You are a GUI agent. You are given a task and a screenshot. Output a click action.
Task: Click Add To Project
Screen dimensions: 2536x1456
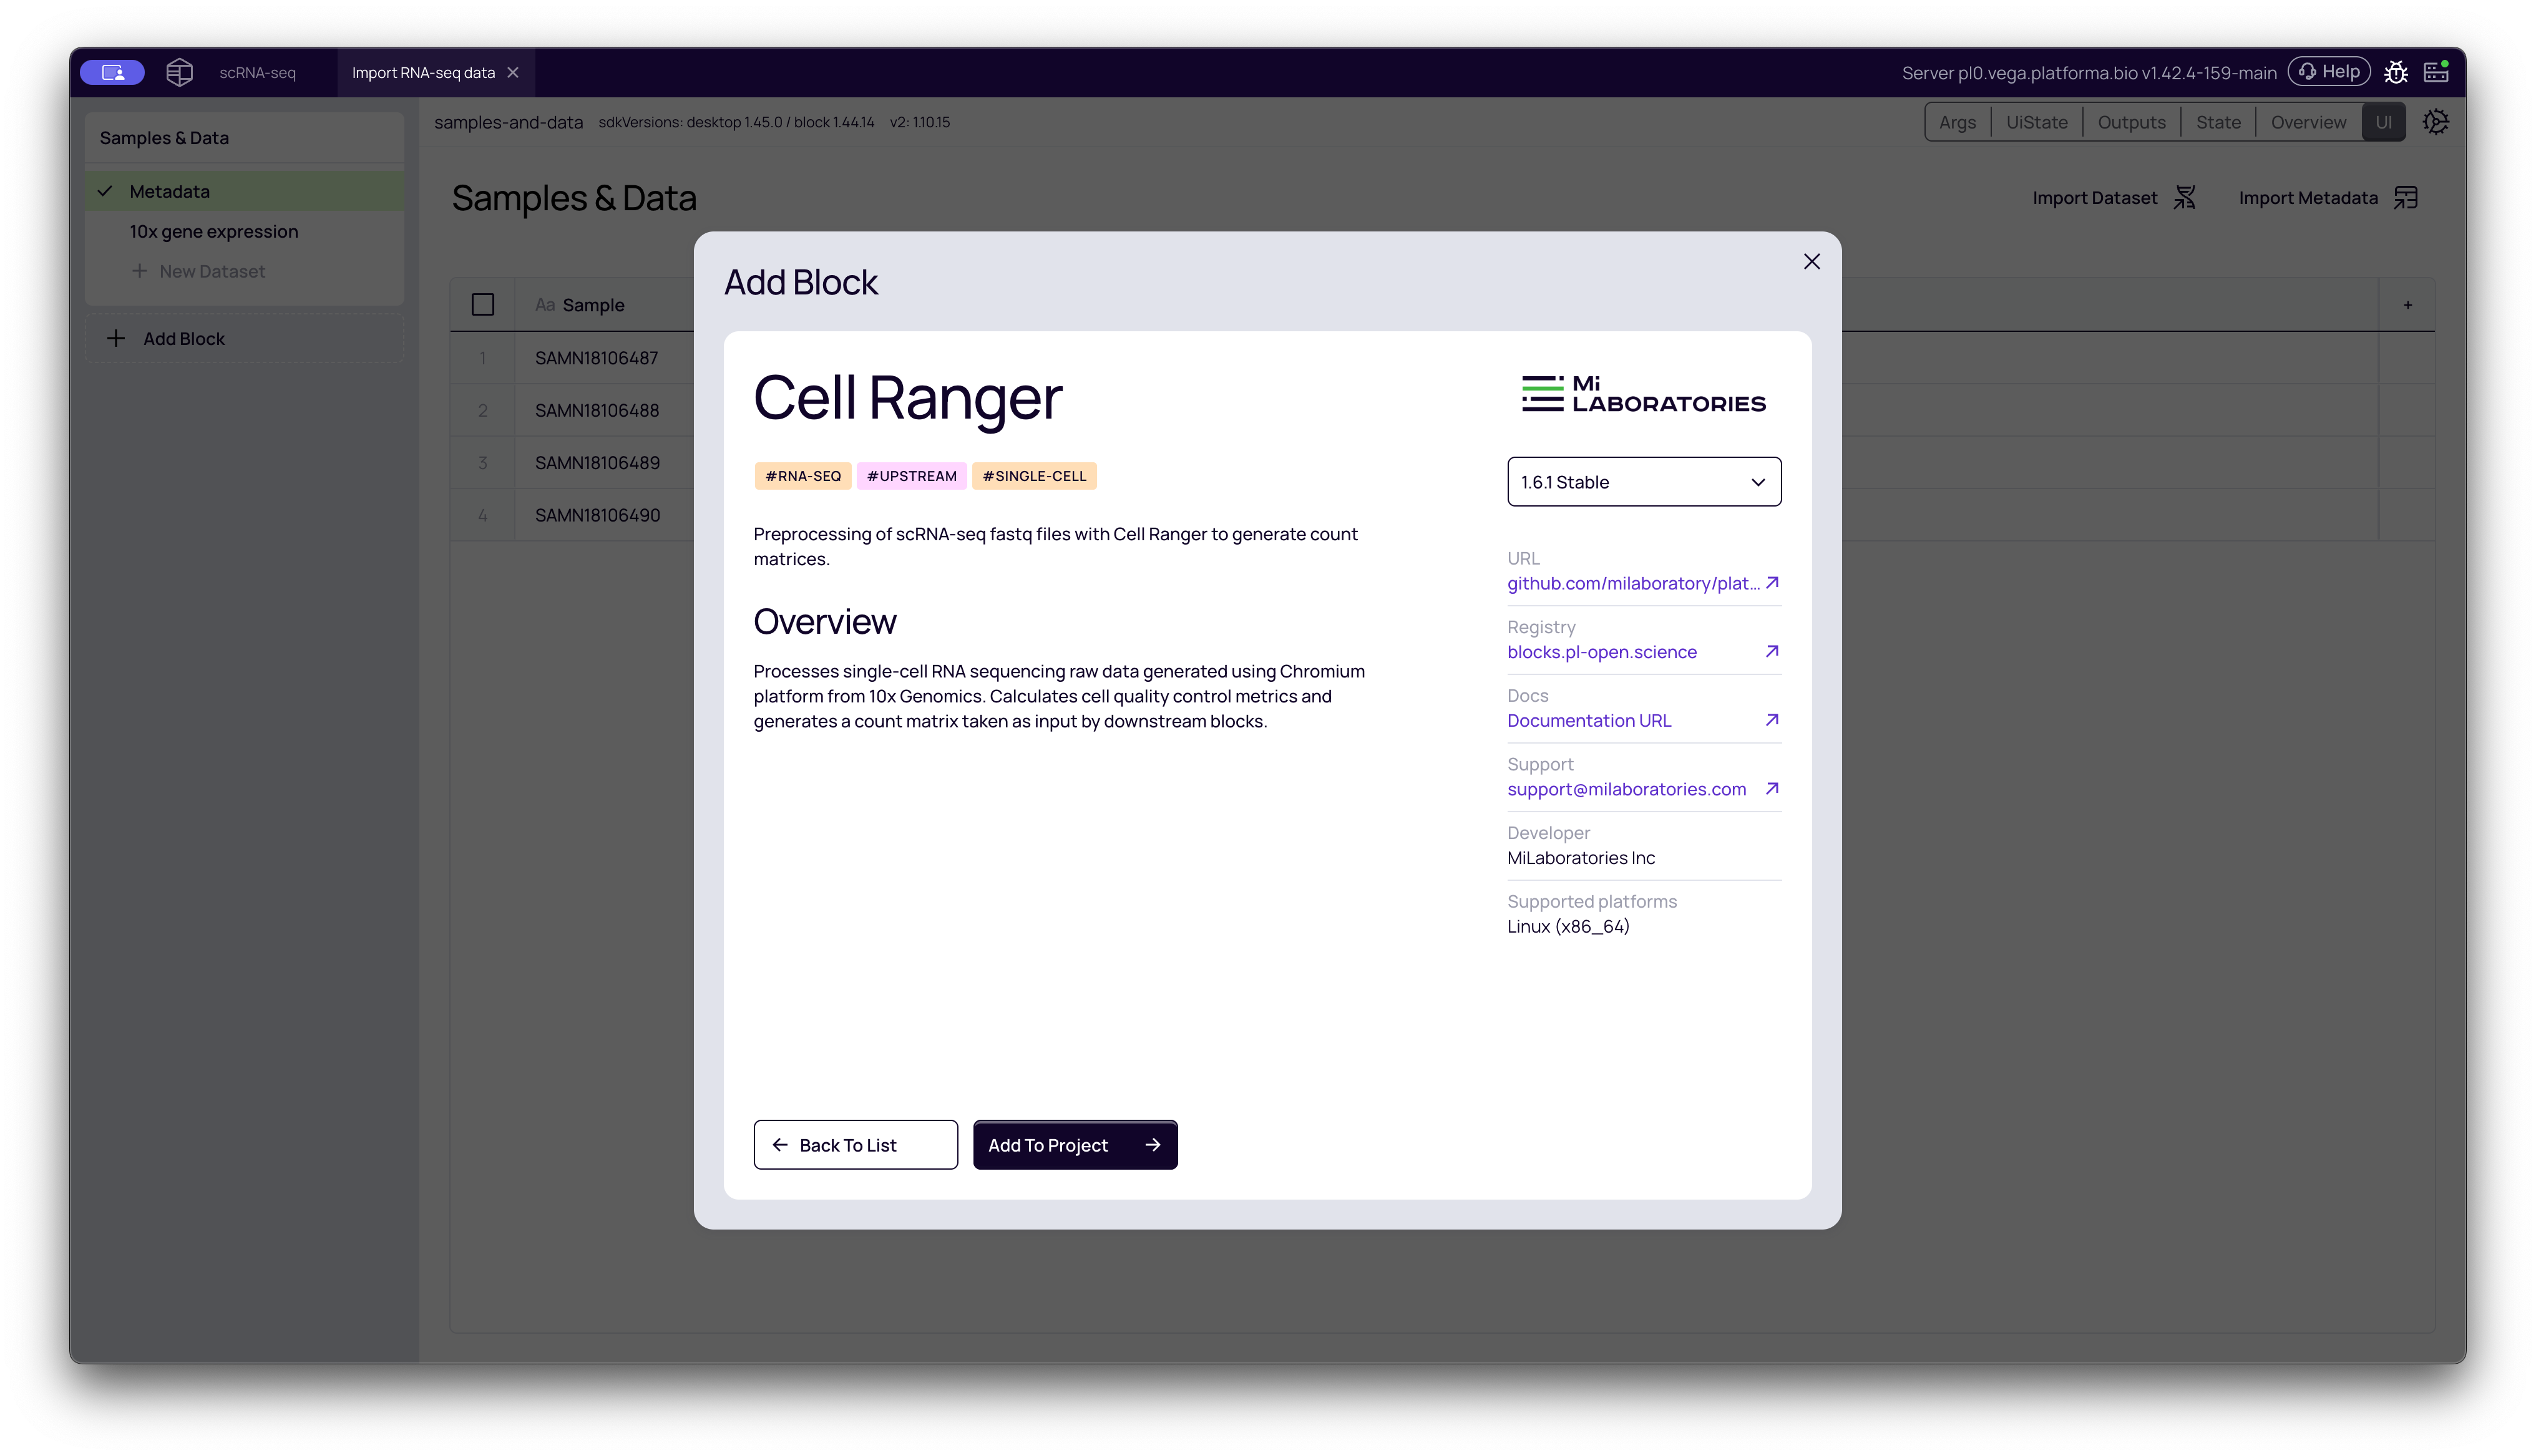1074,1144
